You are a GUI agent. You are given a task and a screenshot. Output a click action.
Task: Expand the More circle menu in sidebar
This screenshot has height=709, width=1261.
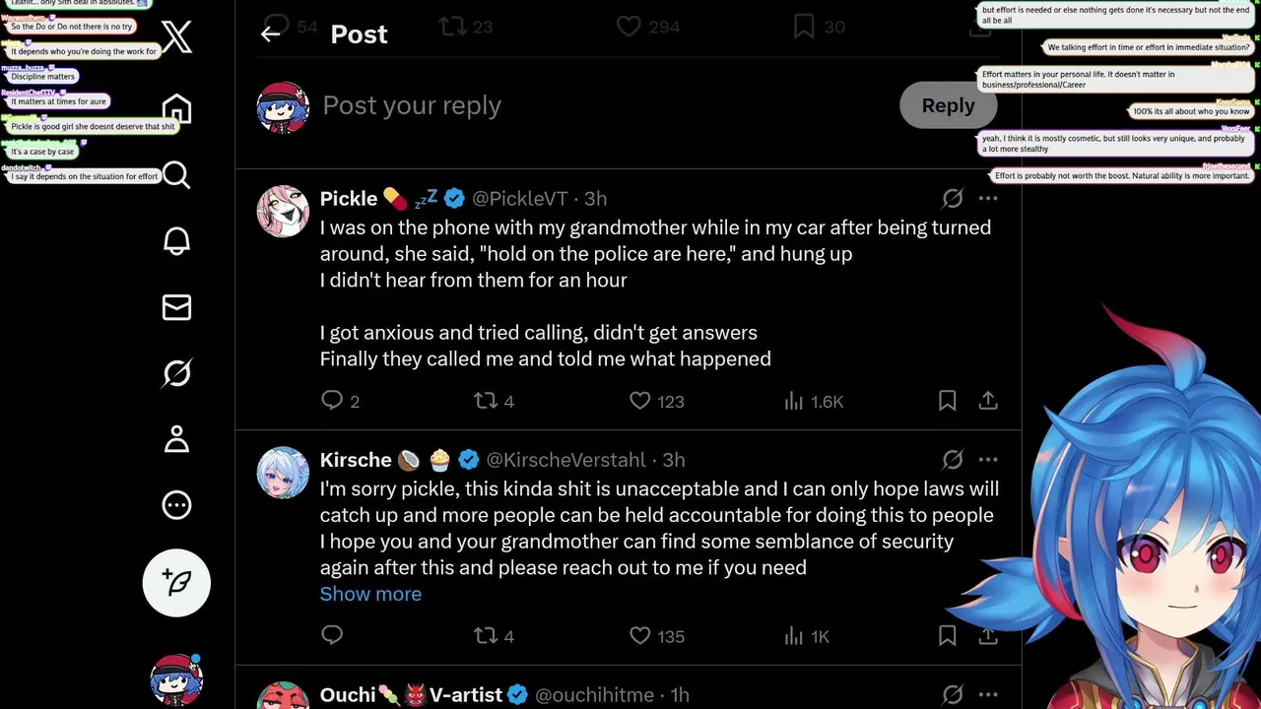(176, 505)
